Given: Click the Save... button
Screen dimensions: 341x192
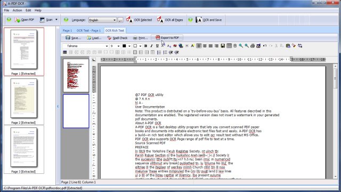Looking at the screenshot, I should coord(74,38).
